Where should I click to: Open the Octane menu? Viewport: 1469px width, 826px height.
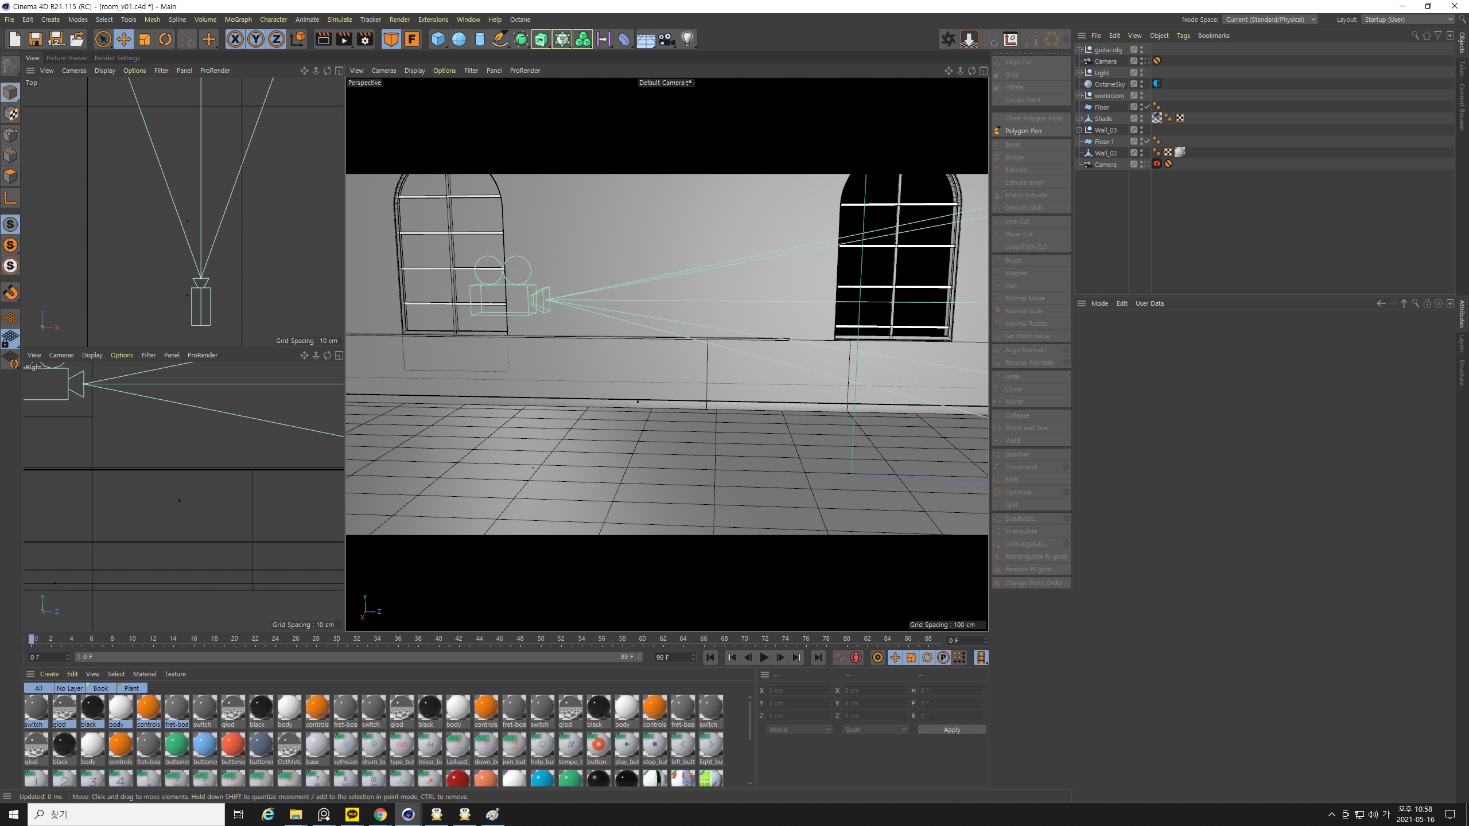point(520,20)
